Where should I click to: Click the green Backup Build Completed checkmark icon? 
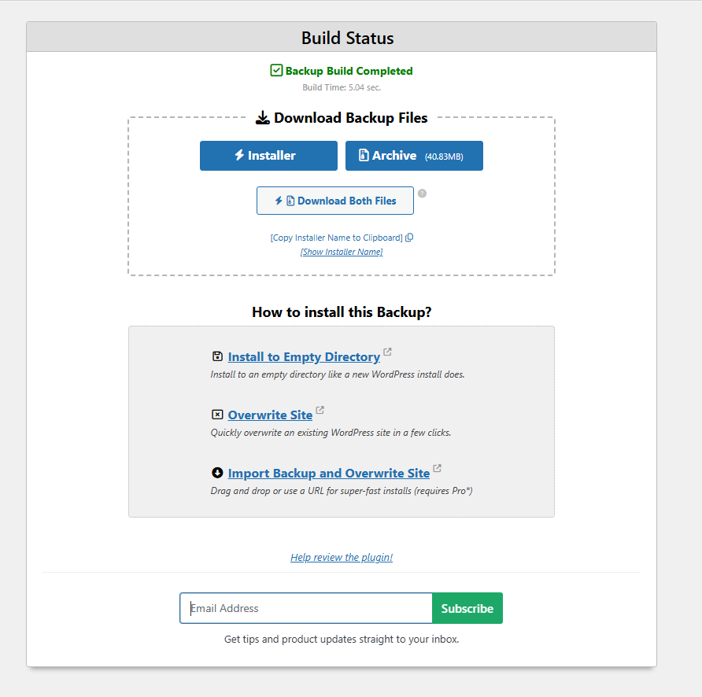coord(276,70)
